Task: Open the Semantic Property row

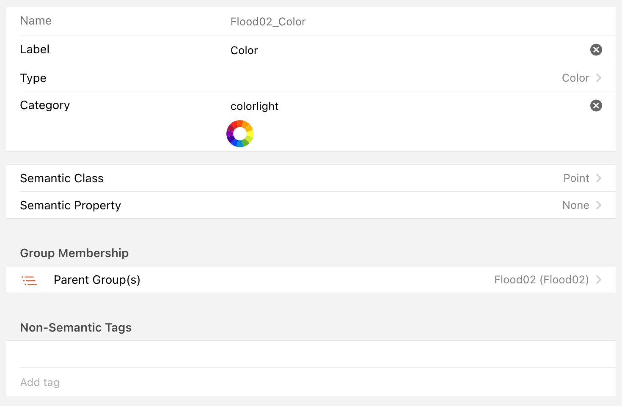Action: coord(71,206)
